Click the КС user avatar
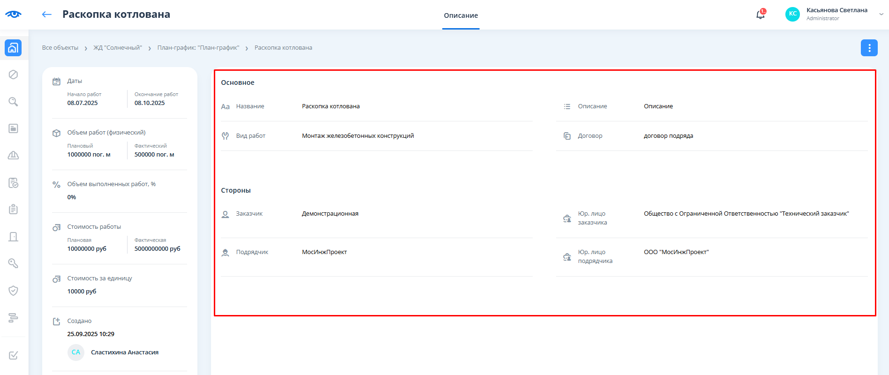Viewport: 889px width, 375px height. 792,14
